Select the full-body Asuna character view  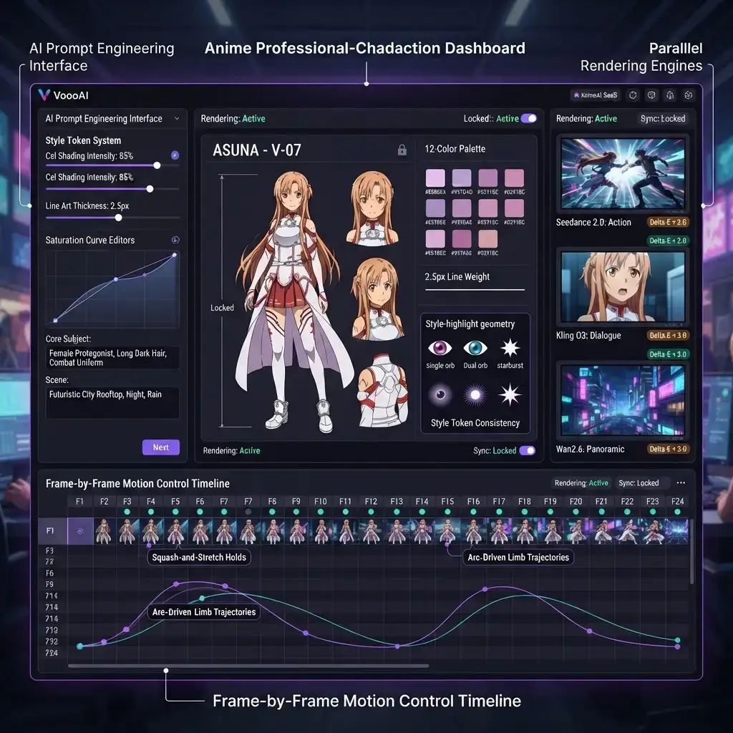pyautogui.click(x=293, y=301)
